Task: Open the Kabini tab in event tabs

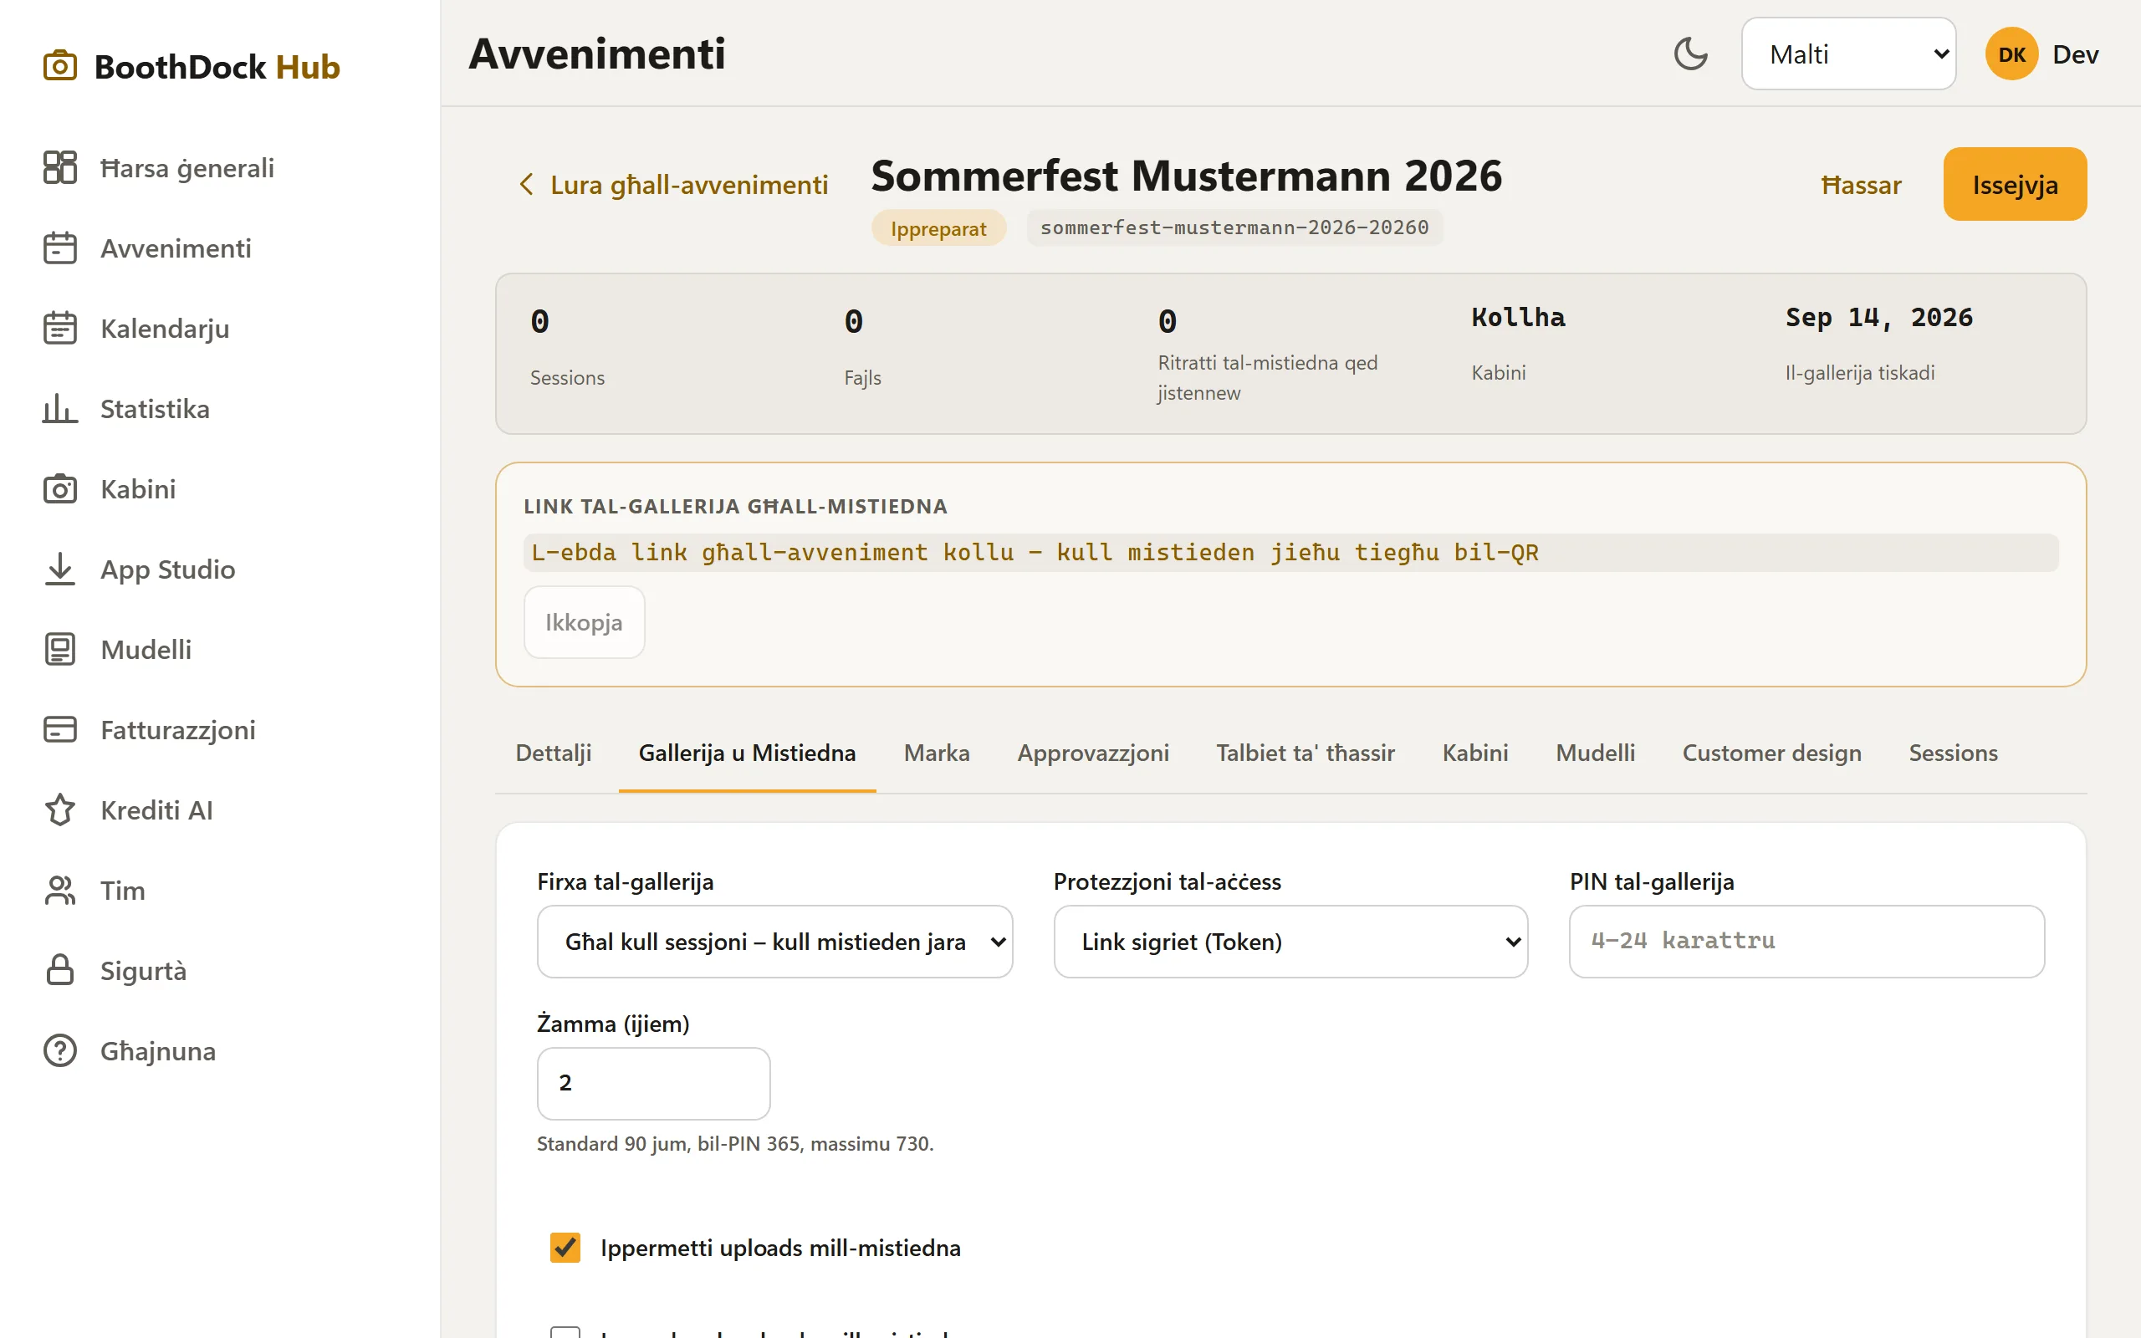Action: click(x=1474, y=753)
